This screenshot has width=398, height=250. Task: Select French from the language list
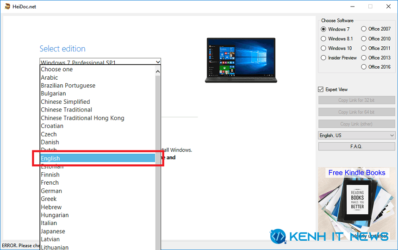98,183
